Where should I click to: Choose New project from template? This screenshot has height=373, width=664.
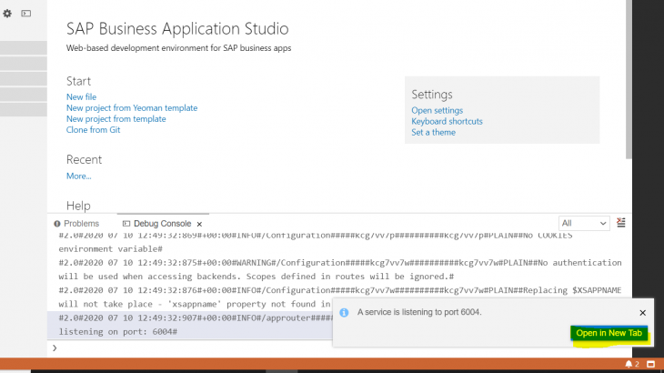click(116, 119)
